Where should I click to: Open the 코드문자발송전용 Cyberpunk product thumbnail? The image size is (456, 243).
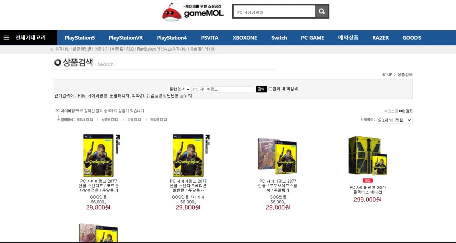tap(101, 156)
